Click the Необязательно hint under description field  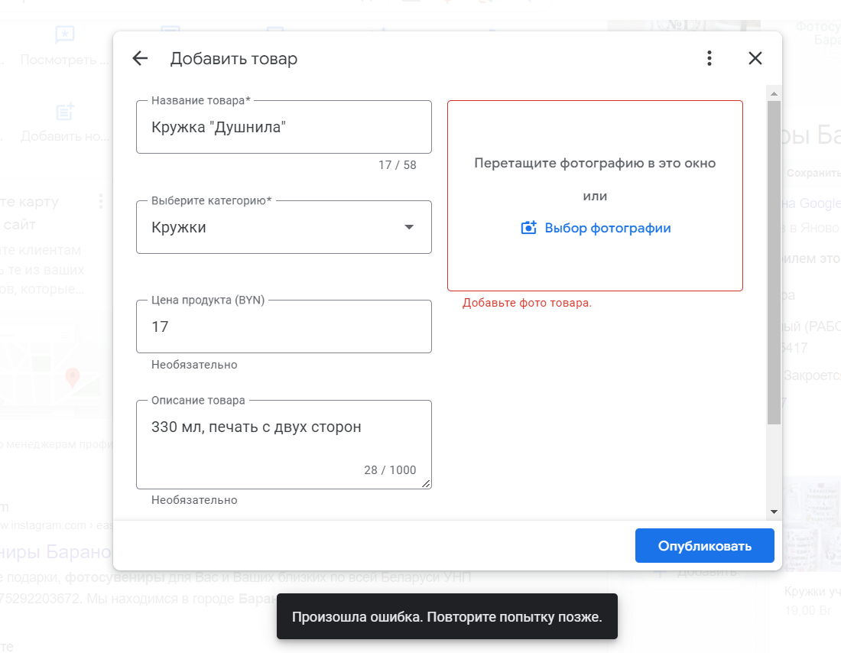pyautogui.click(x=194, y=500)
